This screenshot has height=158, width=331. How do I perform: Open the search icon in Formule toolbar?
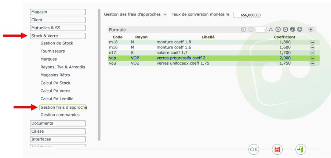(x=292, y=30)
